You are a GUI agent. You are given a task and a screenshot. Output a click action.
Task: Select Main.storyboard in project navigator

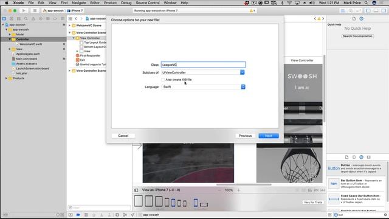tap(26, 59)
